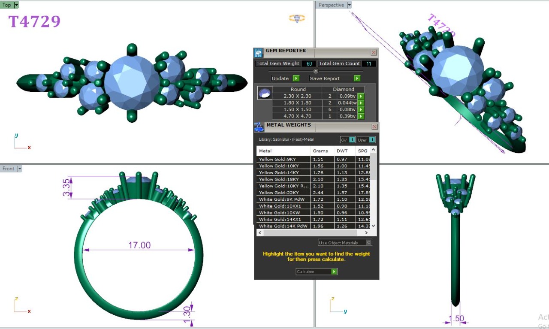The width and height of the screenshot is (549, 329).
Task: Collapse Gem Reporter using round arrow handle
Action: (316, 71)
